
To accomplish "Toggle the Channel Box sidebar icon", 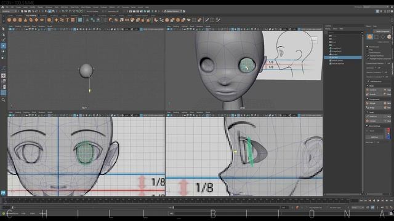I will click(392, 11).
